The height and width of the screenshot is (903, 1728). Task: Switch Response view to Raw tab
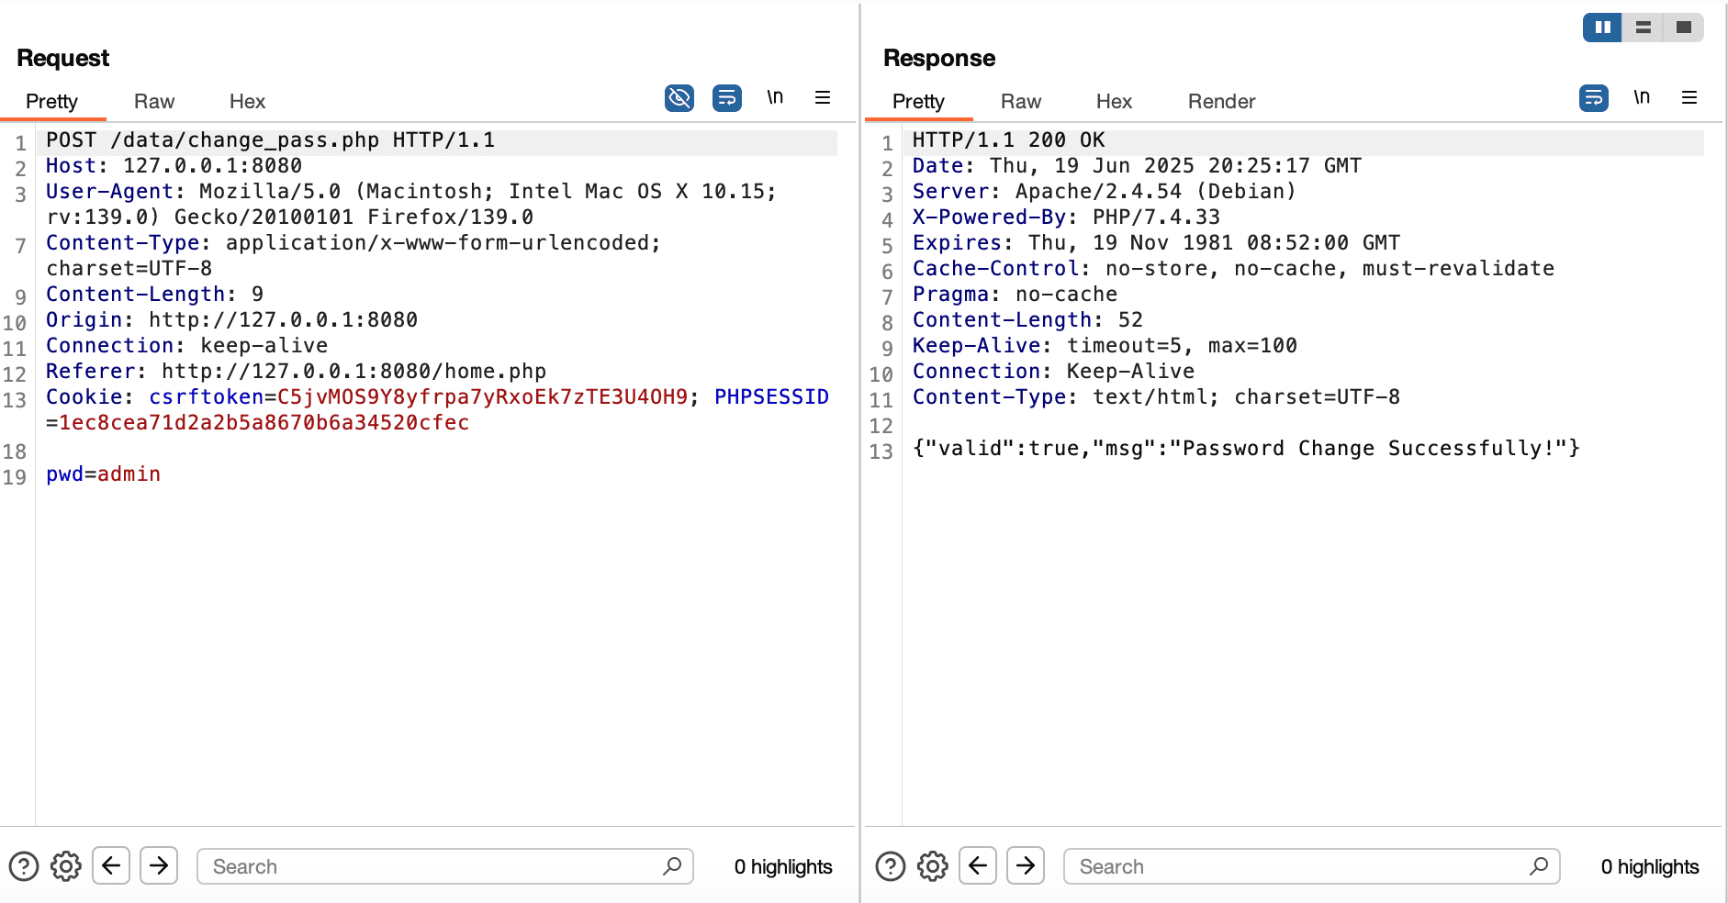click(x=1021, y=101)
